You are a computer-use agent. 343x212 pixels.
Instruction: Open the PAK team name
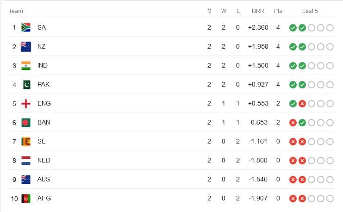coord(44,84)
